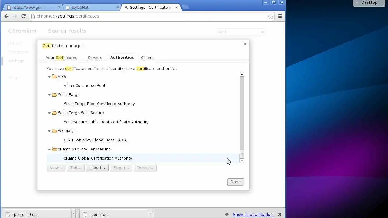388x218 pixels.
Task: Open the penis (1).crt download options dropdown
Action: [73, 213]
